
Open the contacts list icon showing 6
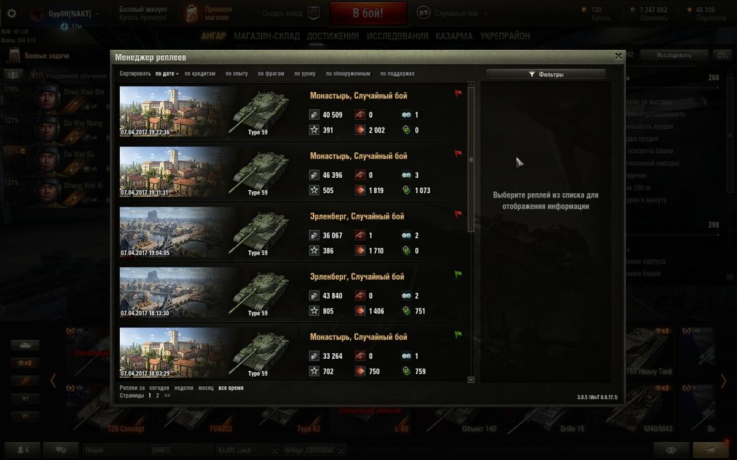(22, 450)
